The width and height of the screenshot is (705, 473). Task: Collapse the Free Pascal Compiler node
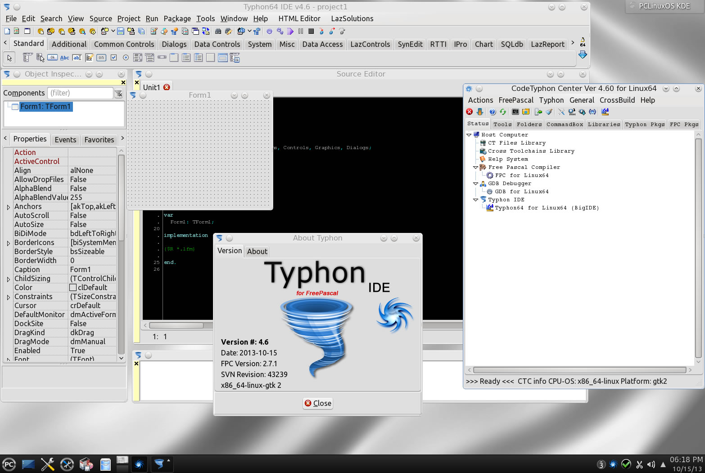[475, 167]
